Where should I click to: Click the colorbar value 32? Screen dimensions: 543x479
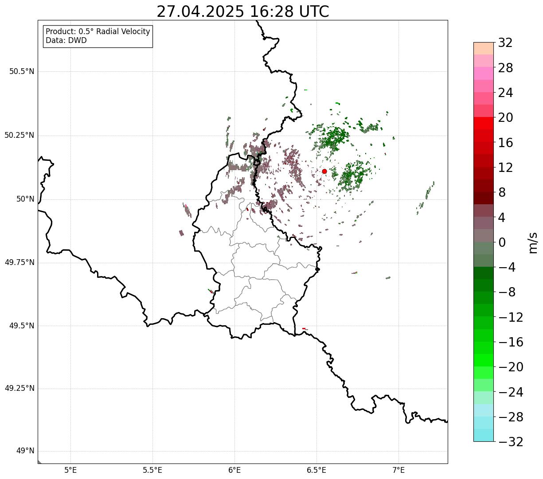click(505, 43)
